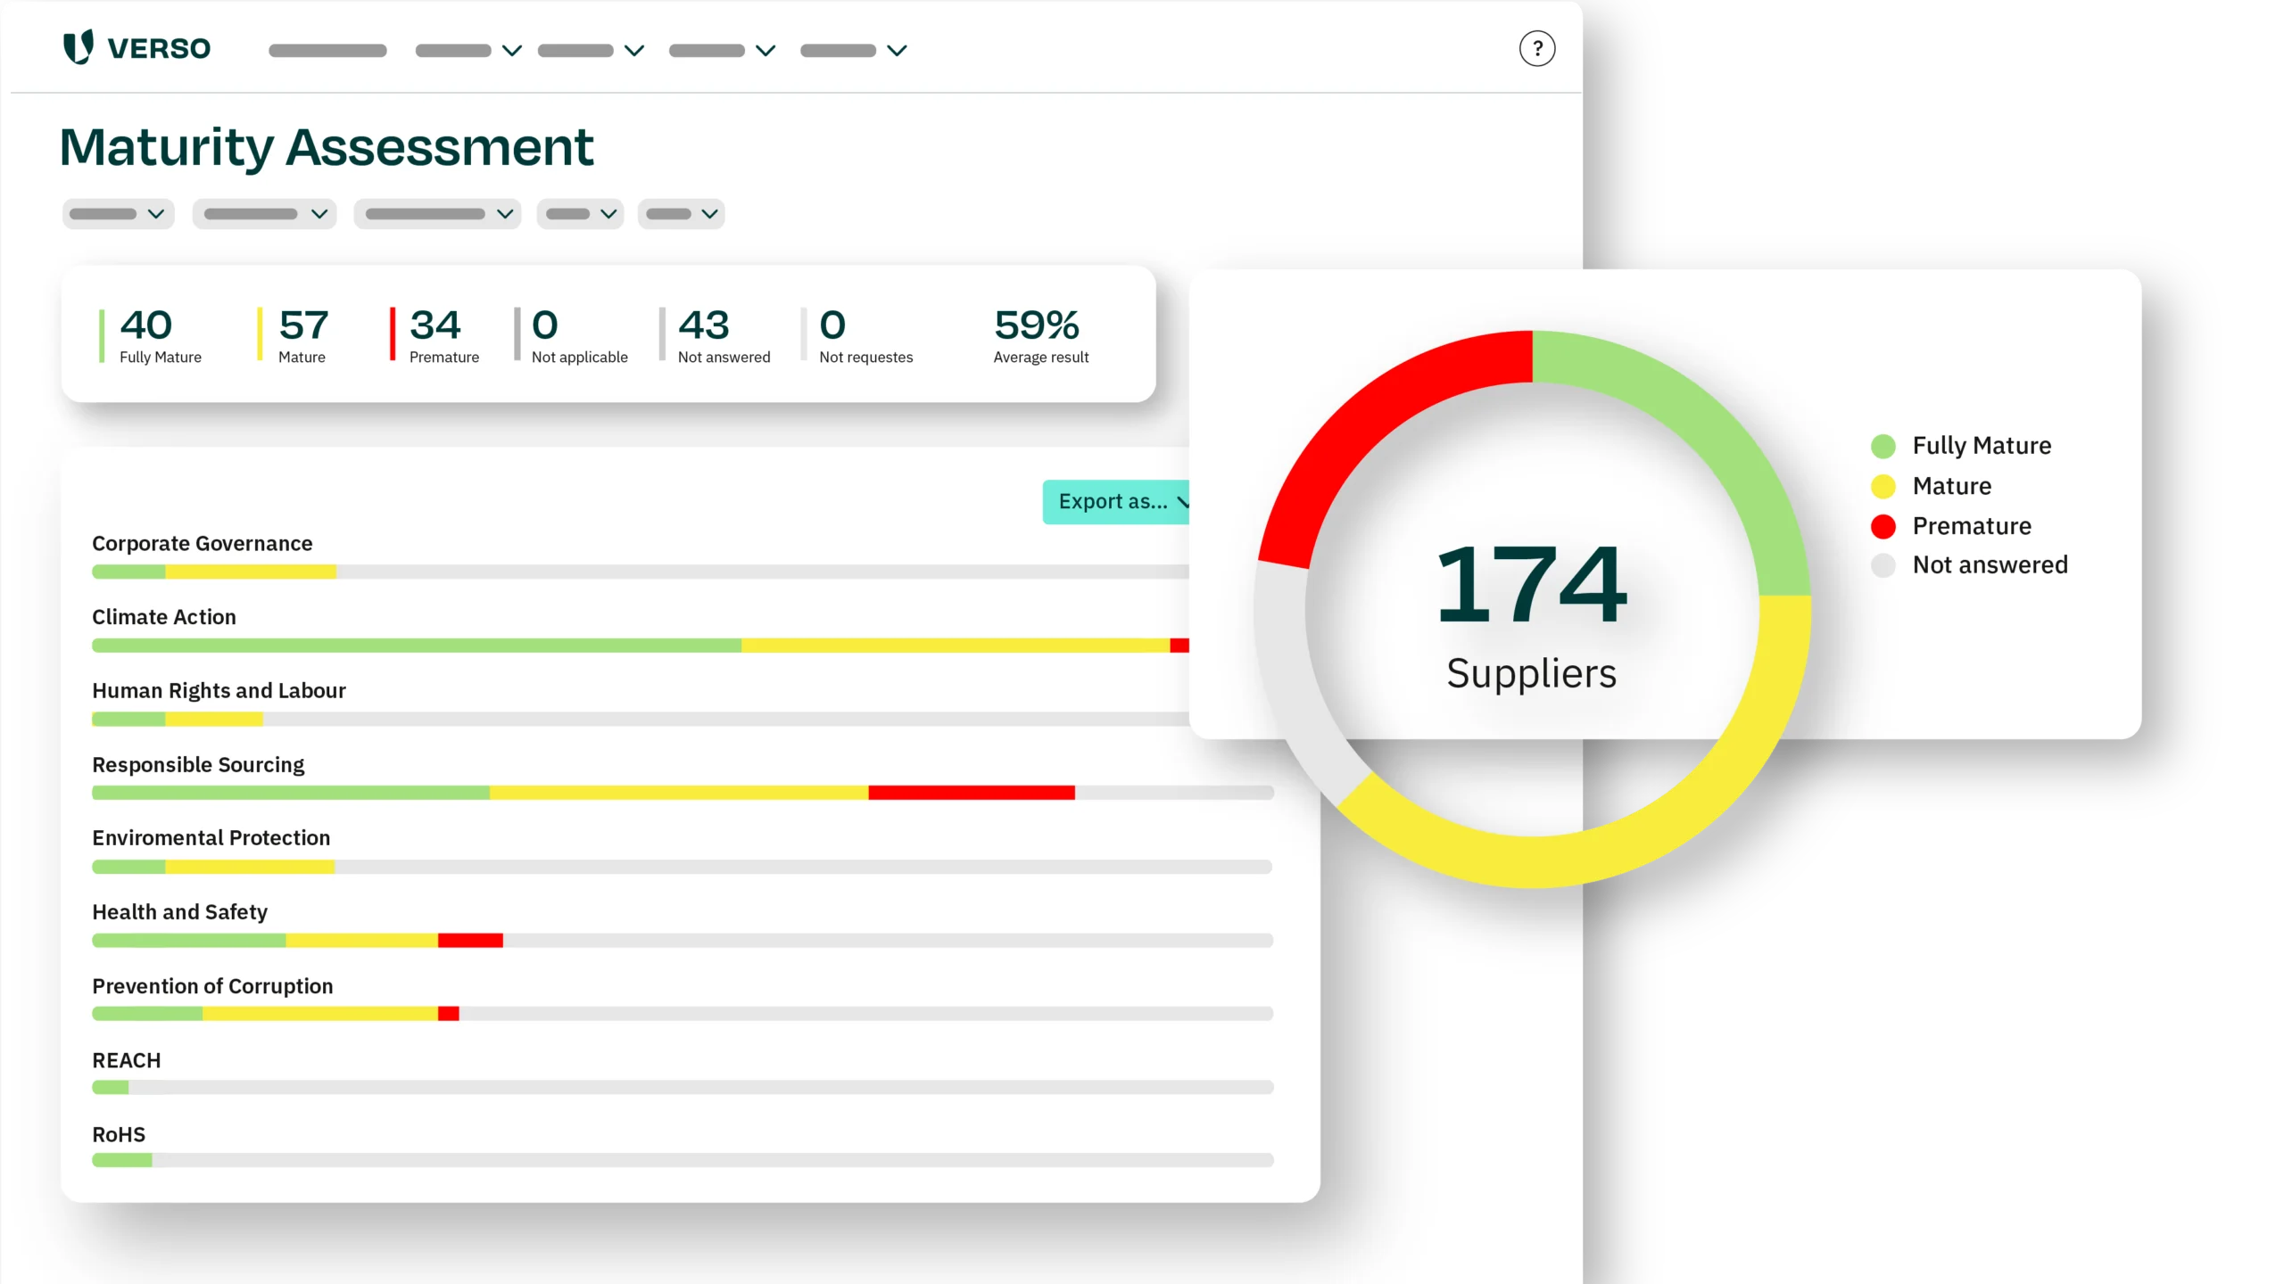Click the 59% Average result figure
Image resolution: width=2284 pixels, height=1284 pixels.
[1037, 326]
